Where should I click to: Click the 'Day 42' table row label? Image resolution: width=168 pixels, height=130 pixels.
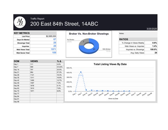tap(16, 80)
